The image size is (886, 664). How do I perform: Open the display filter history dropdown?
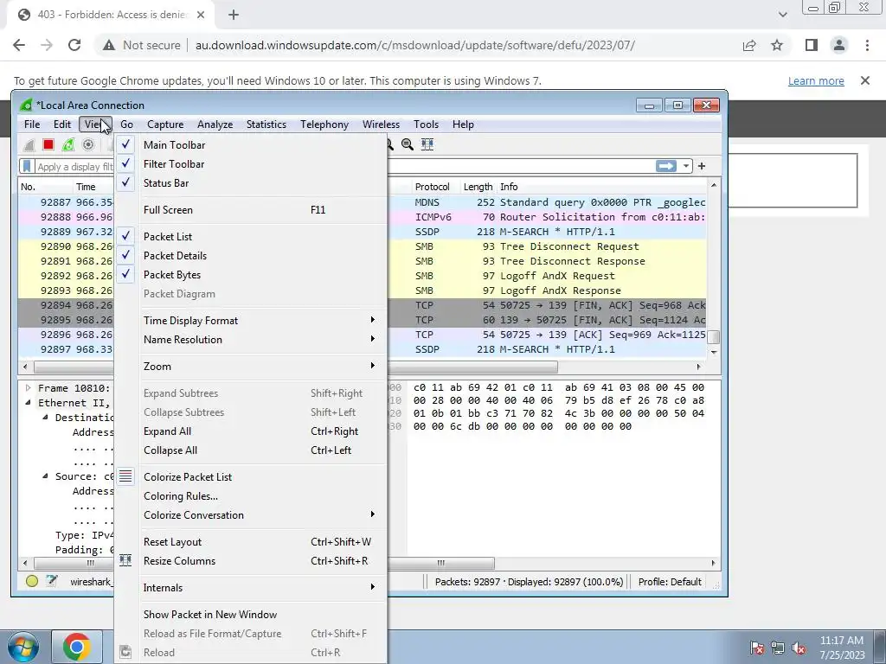685,166
